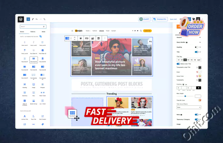Click the link icon in block toolbar

[87, 38]
